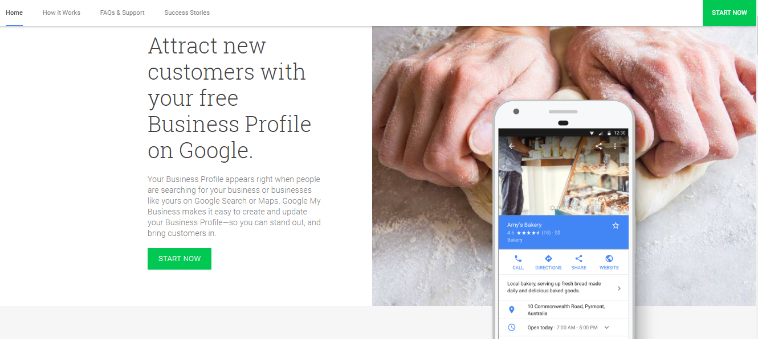Click the share icon over bakery photo
Image resolution: width=758 pixels, height=339 pixels.
[x=598, y=146]
